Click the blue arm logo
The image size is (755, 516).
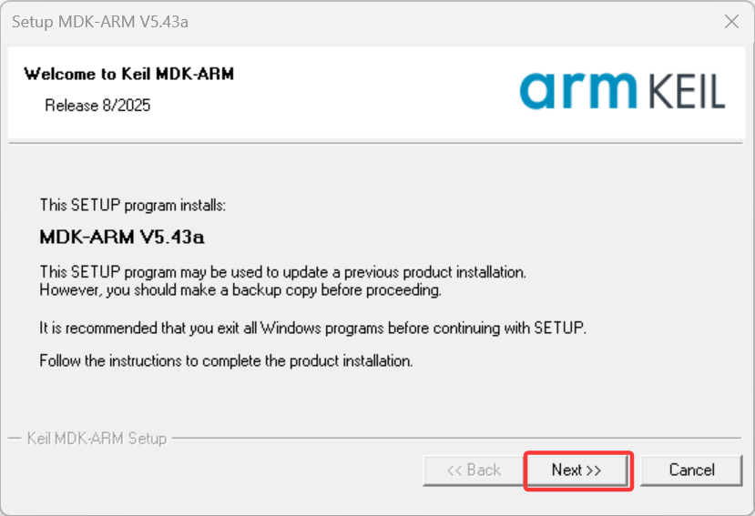[x=577, y=90]
